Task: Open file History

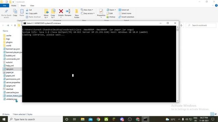Action: (111, 17)
